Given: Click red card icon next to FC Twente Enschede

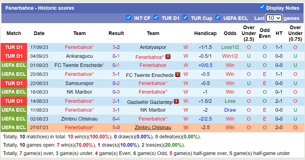Looking at the screenshot, I should pos(178,75).
